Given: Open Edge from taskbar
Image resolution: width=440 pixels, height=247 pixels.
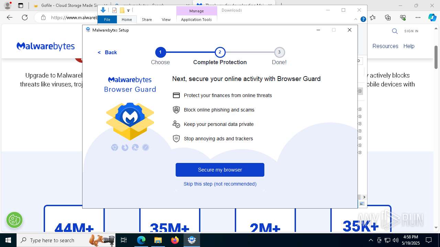Looking at the screenshot, I should click(x=141, y=240).
